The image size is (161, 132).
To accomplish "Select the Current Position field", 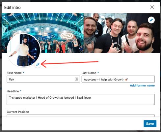I will pyautogui.click(x=81, y=115).
